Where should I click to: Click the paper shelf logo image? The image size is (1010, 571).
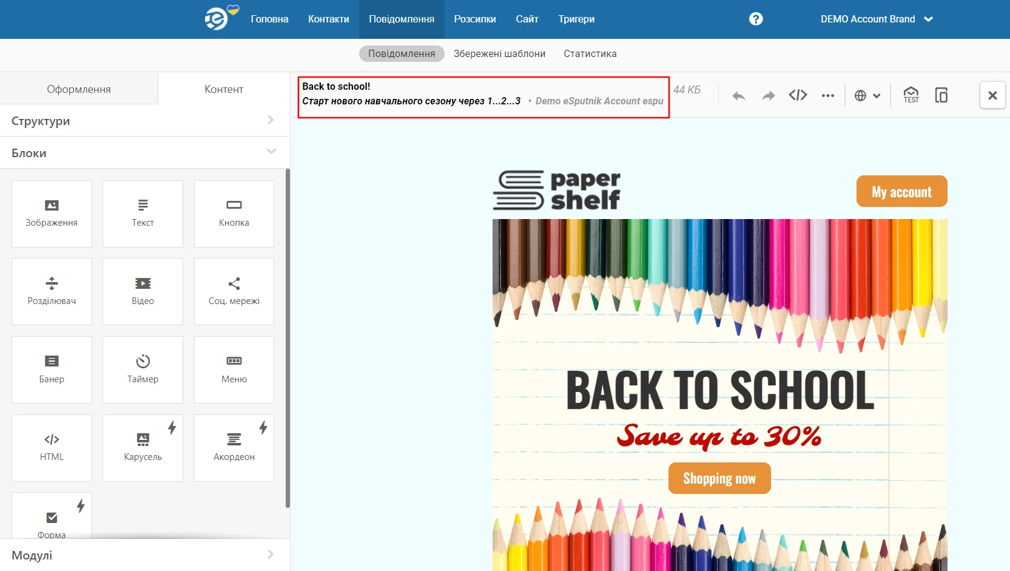coord(556,191)
